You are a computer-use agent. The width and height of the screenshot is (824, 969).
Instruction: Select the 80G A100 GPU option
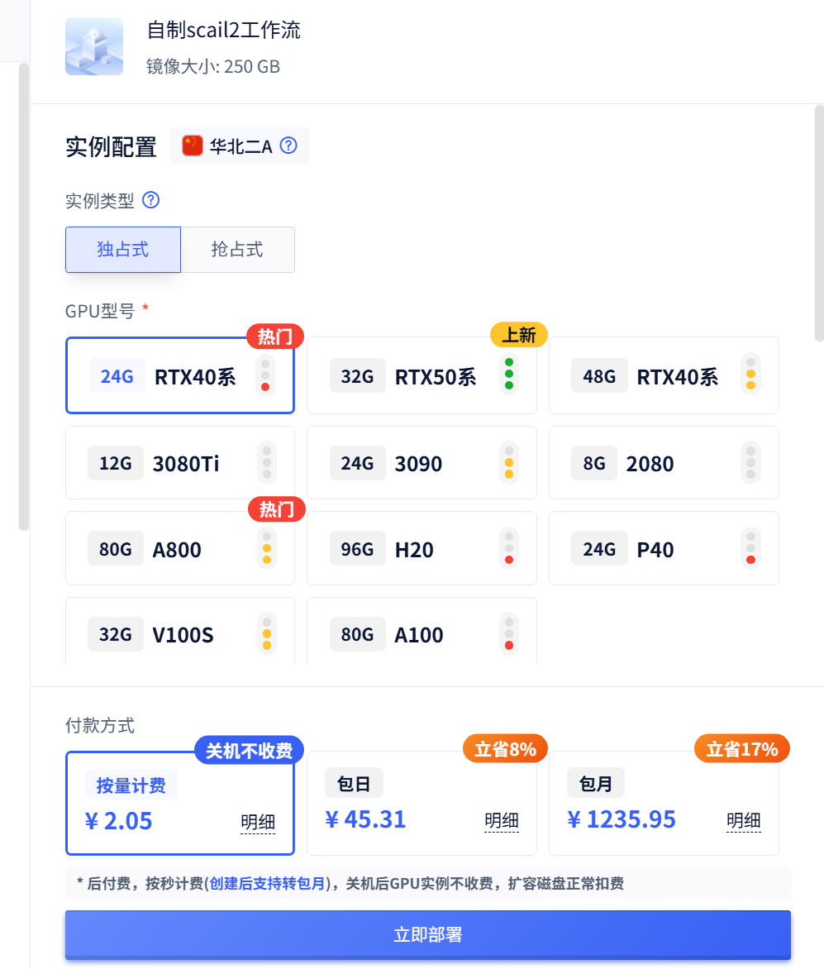pos(422,631)
